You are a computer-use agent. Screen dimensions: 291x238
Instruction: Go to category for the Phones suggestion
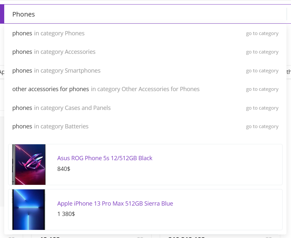(x=262, y=33)
